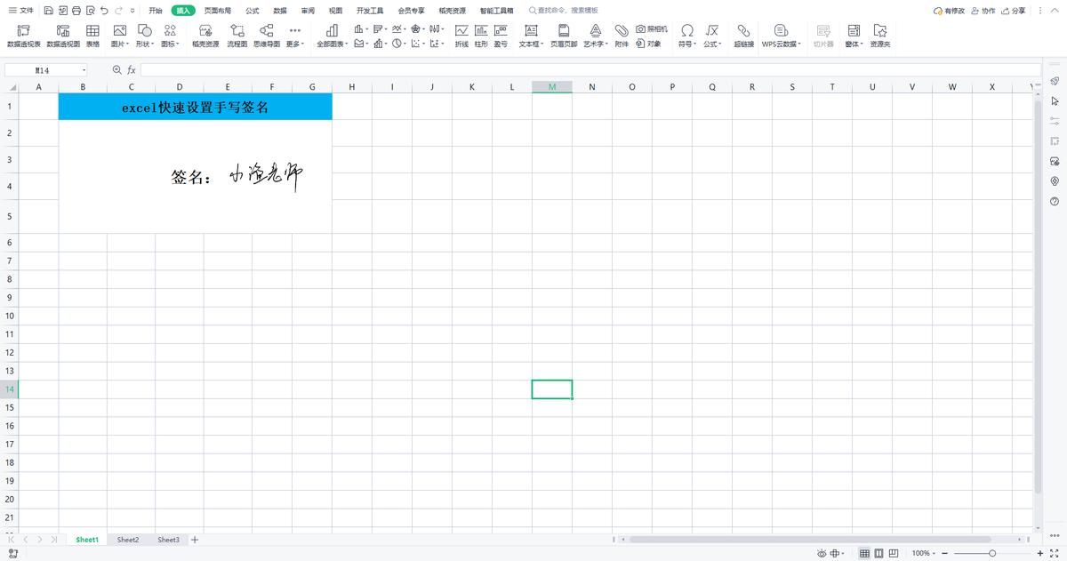
Task: Click the 分享 share button
Action: pyautogui.click(x=1013, y=11)
